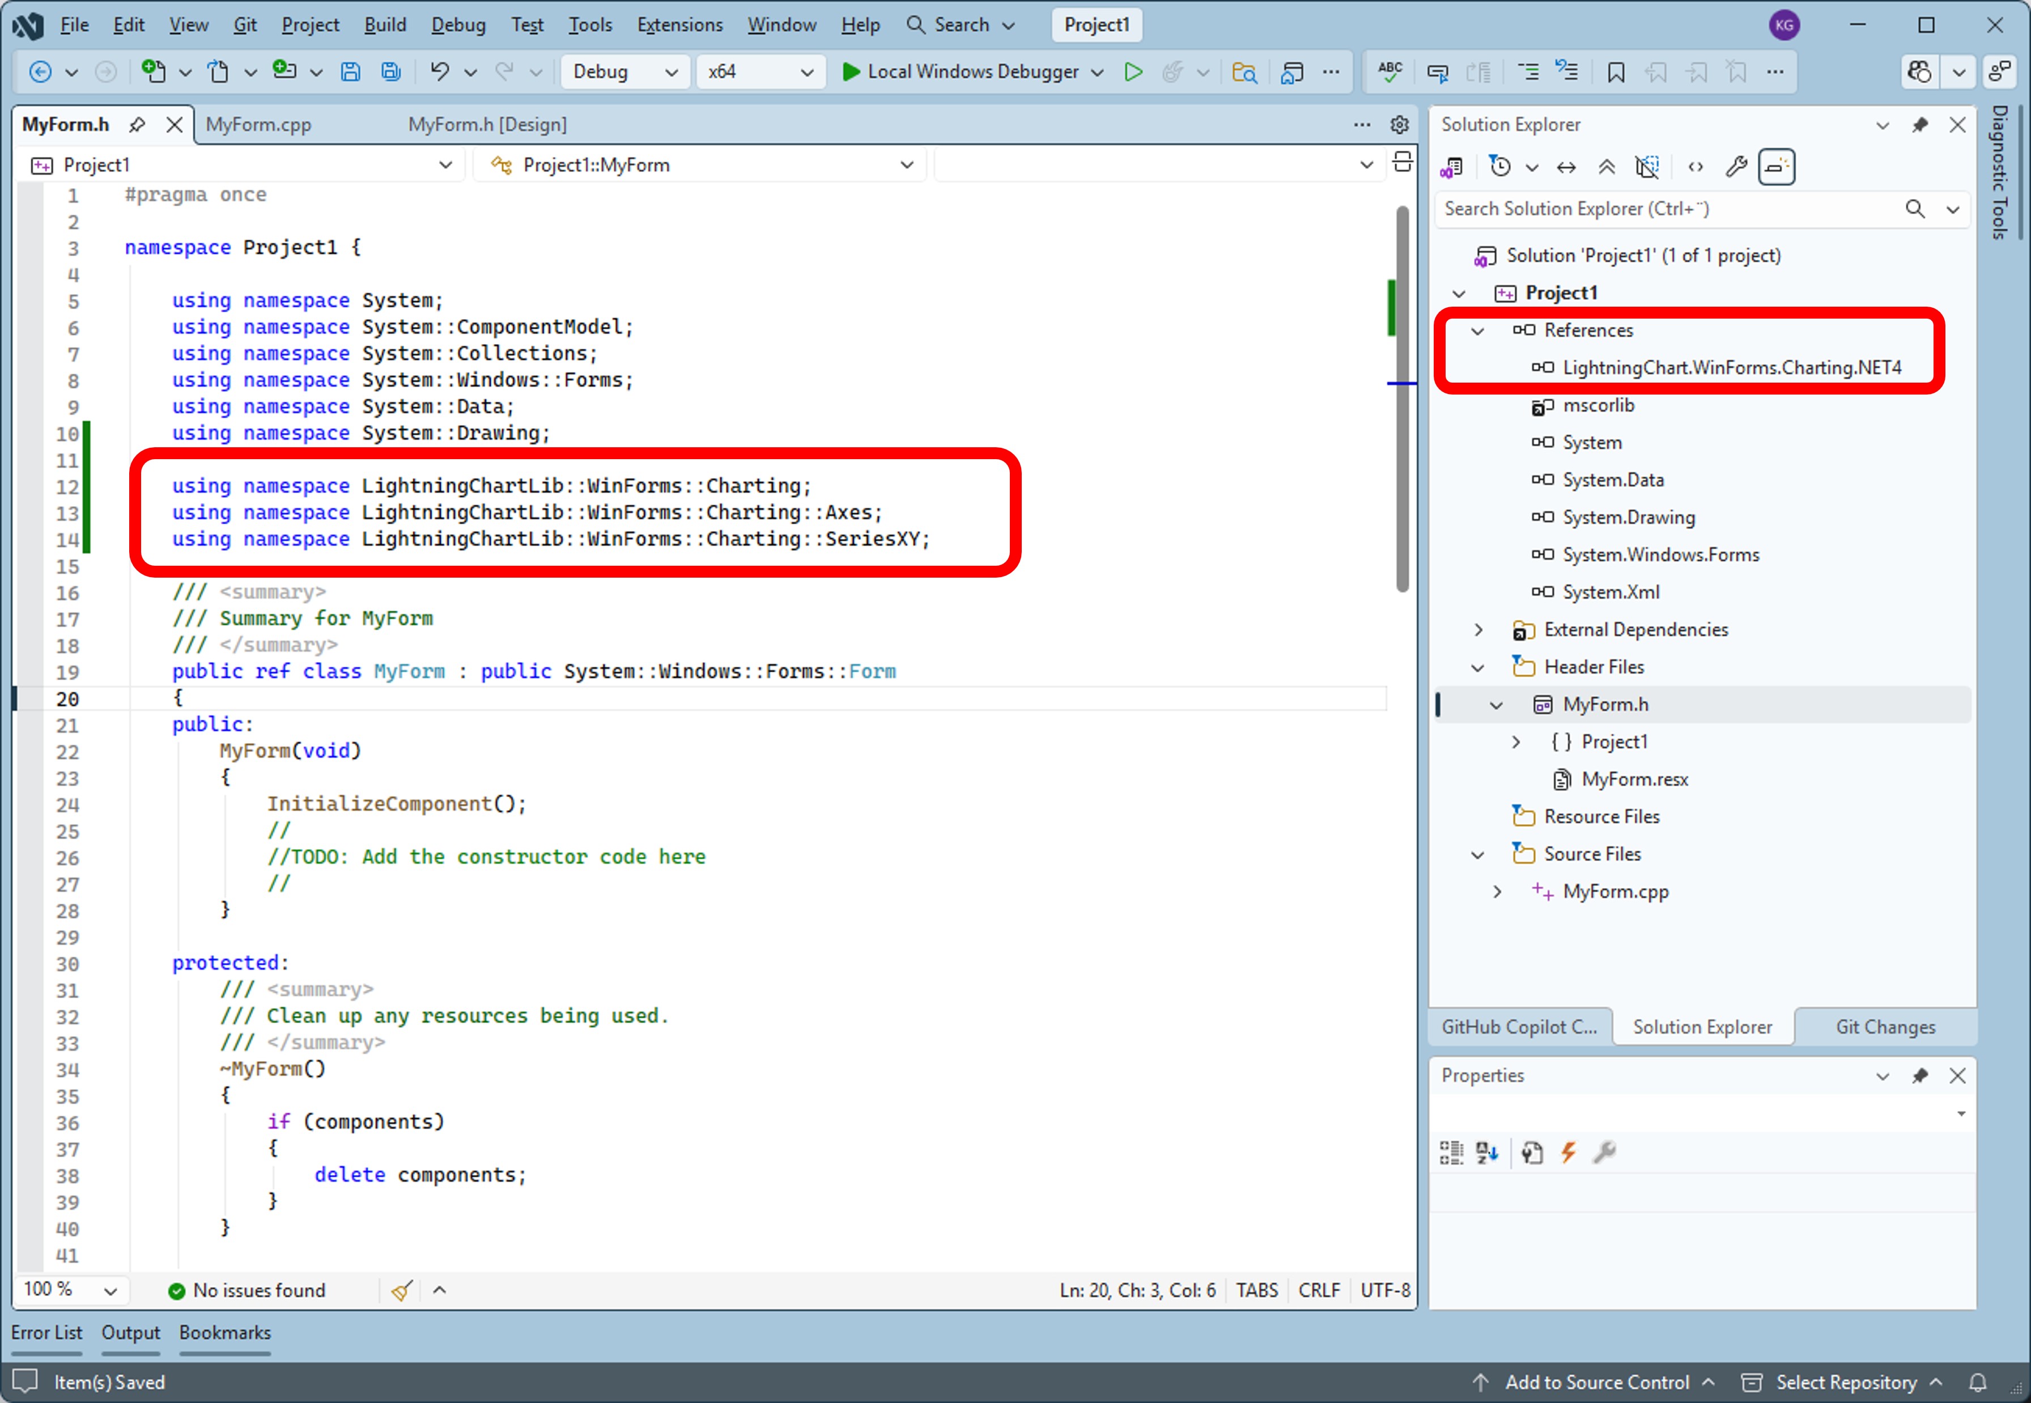Switch to MyForm.h [Design] tab
The width and height of the screenshot is (2031, 1403).
[487, 125]
